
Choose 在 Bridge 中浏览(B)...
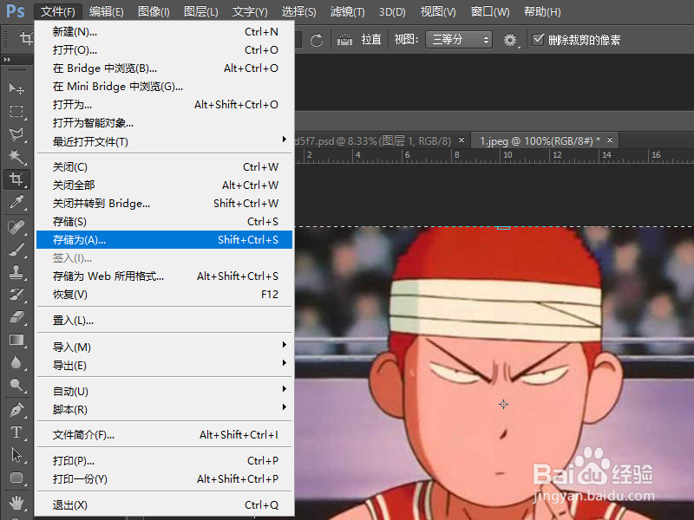(164, 68)
